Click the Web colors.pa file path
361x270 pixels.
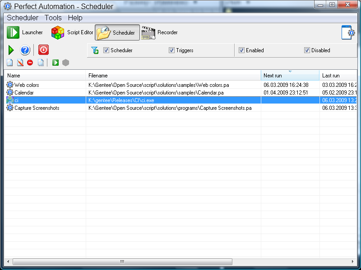tap(159, 85)
